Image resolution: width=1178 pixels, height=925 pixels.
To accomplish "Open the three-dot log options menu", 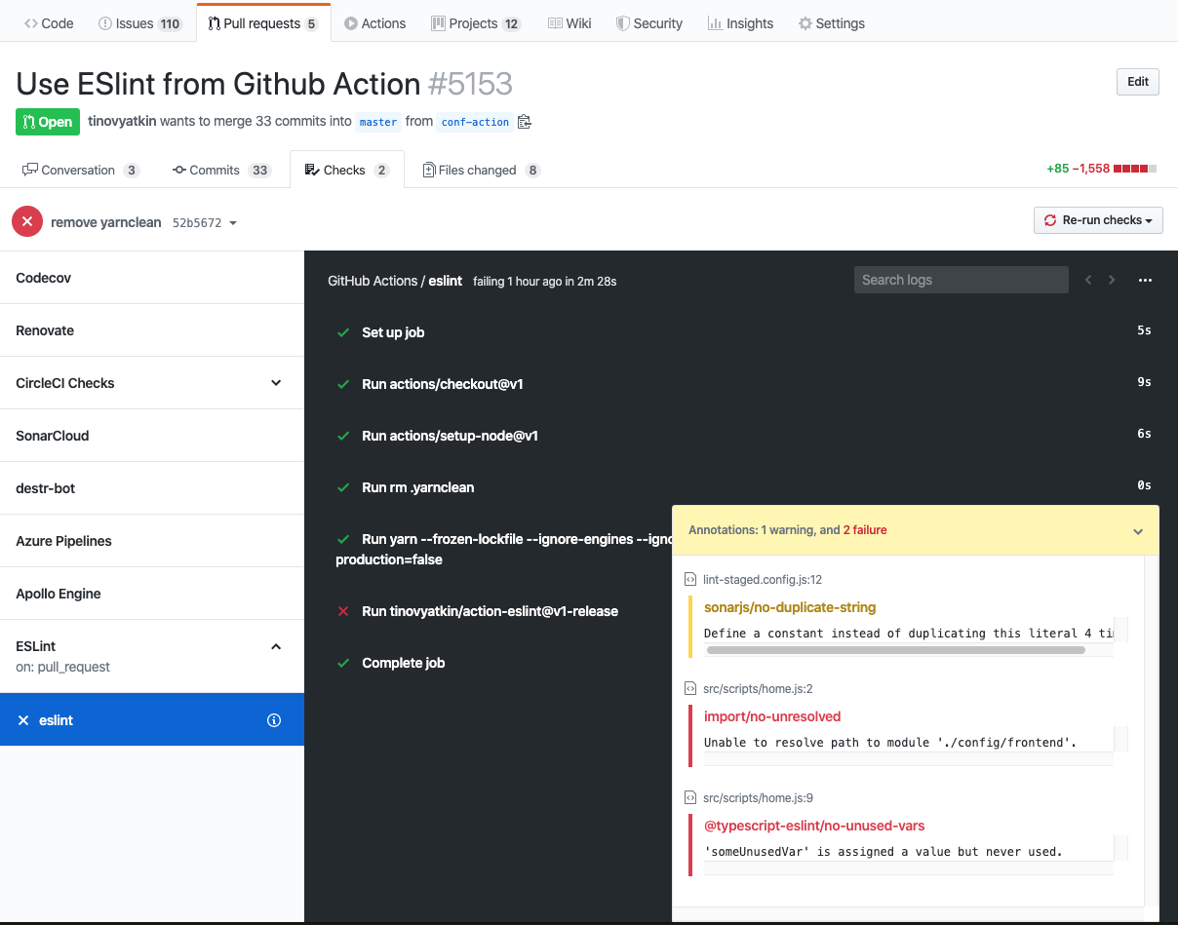I will [1145, 280].
